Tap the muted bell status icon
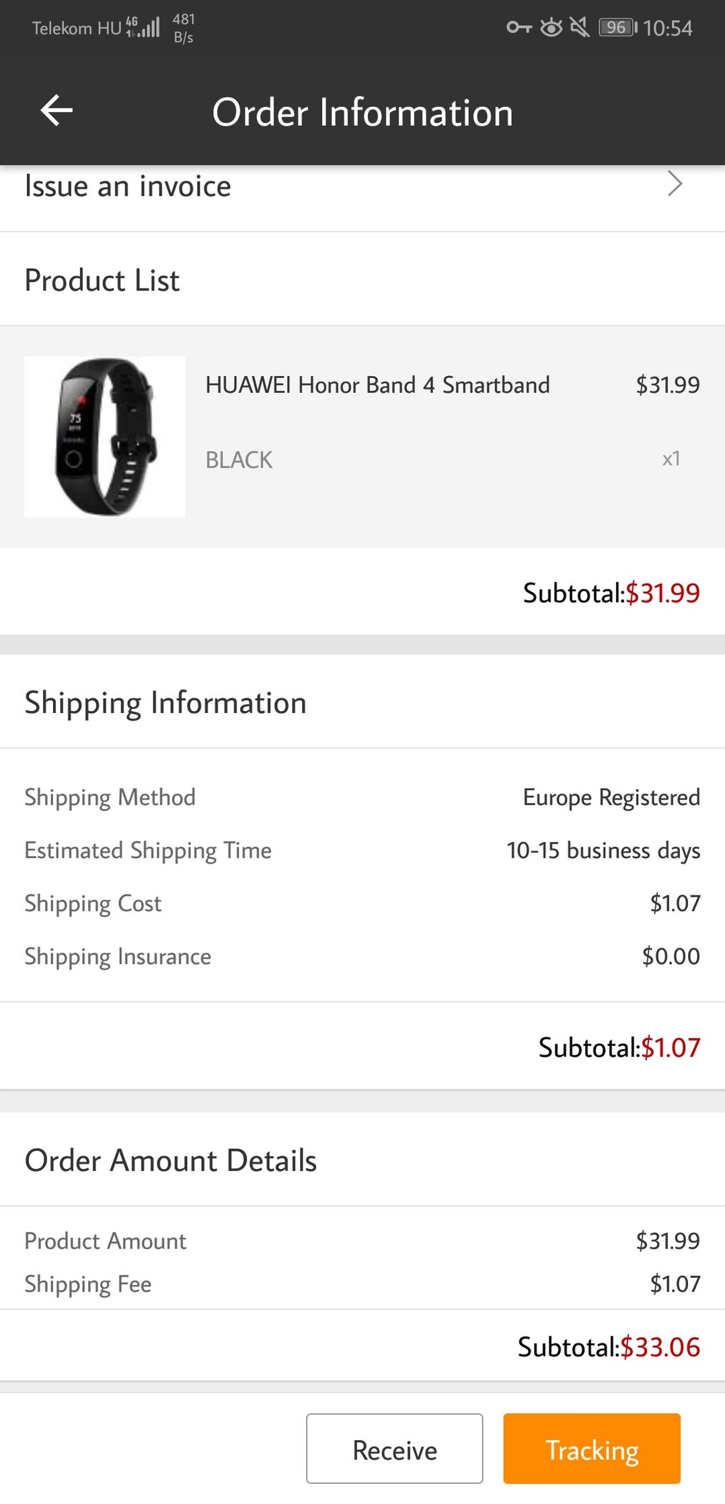 (579, 28)
